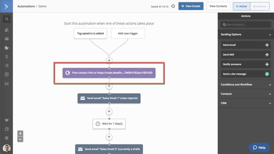
Task: Open Contacts icon in left sidebar
Action: pyautogui.click(x=7, y=30)
